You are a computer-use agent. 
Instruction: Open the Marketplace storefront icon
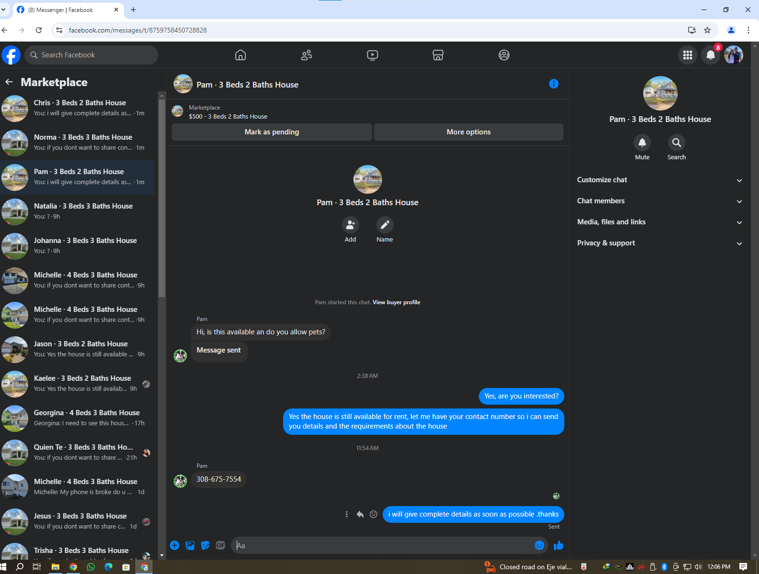pos(438,55)
